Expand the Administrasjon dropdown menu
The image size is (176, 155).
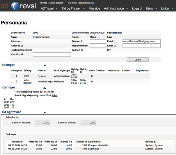click(x=116, y=9)
